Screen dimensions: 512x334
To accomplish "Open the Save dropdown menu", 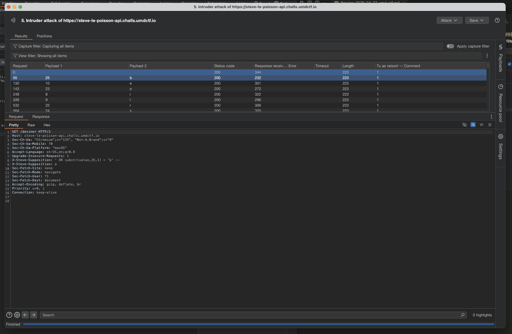I will pos(477,20).
